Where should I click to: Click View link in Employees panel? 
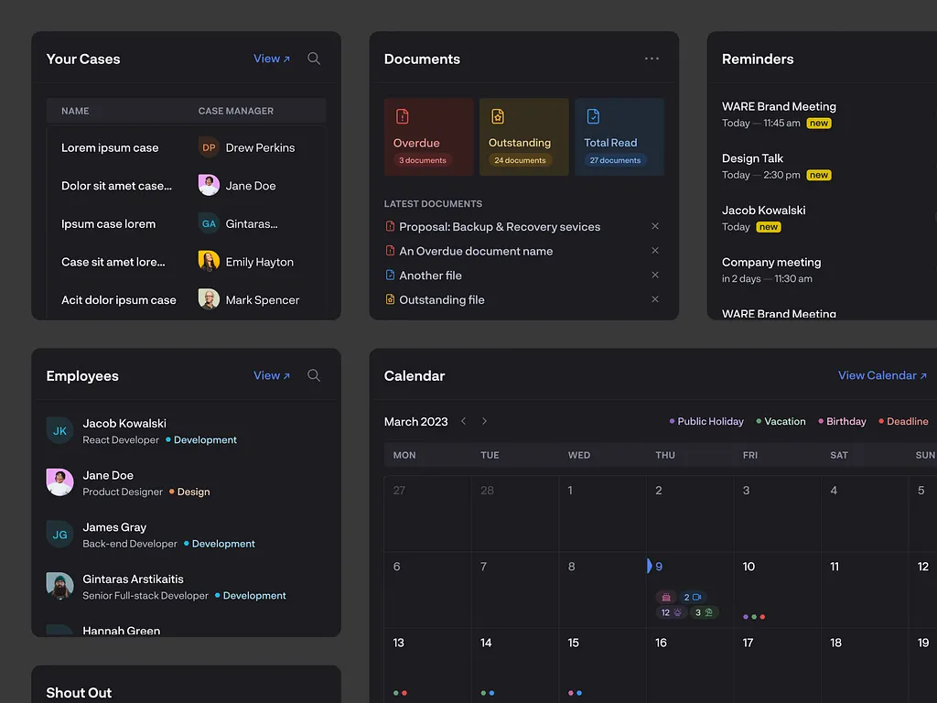click(x=271, y=375)
